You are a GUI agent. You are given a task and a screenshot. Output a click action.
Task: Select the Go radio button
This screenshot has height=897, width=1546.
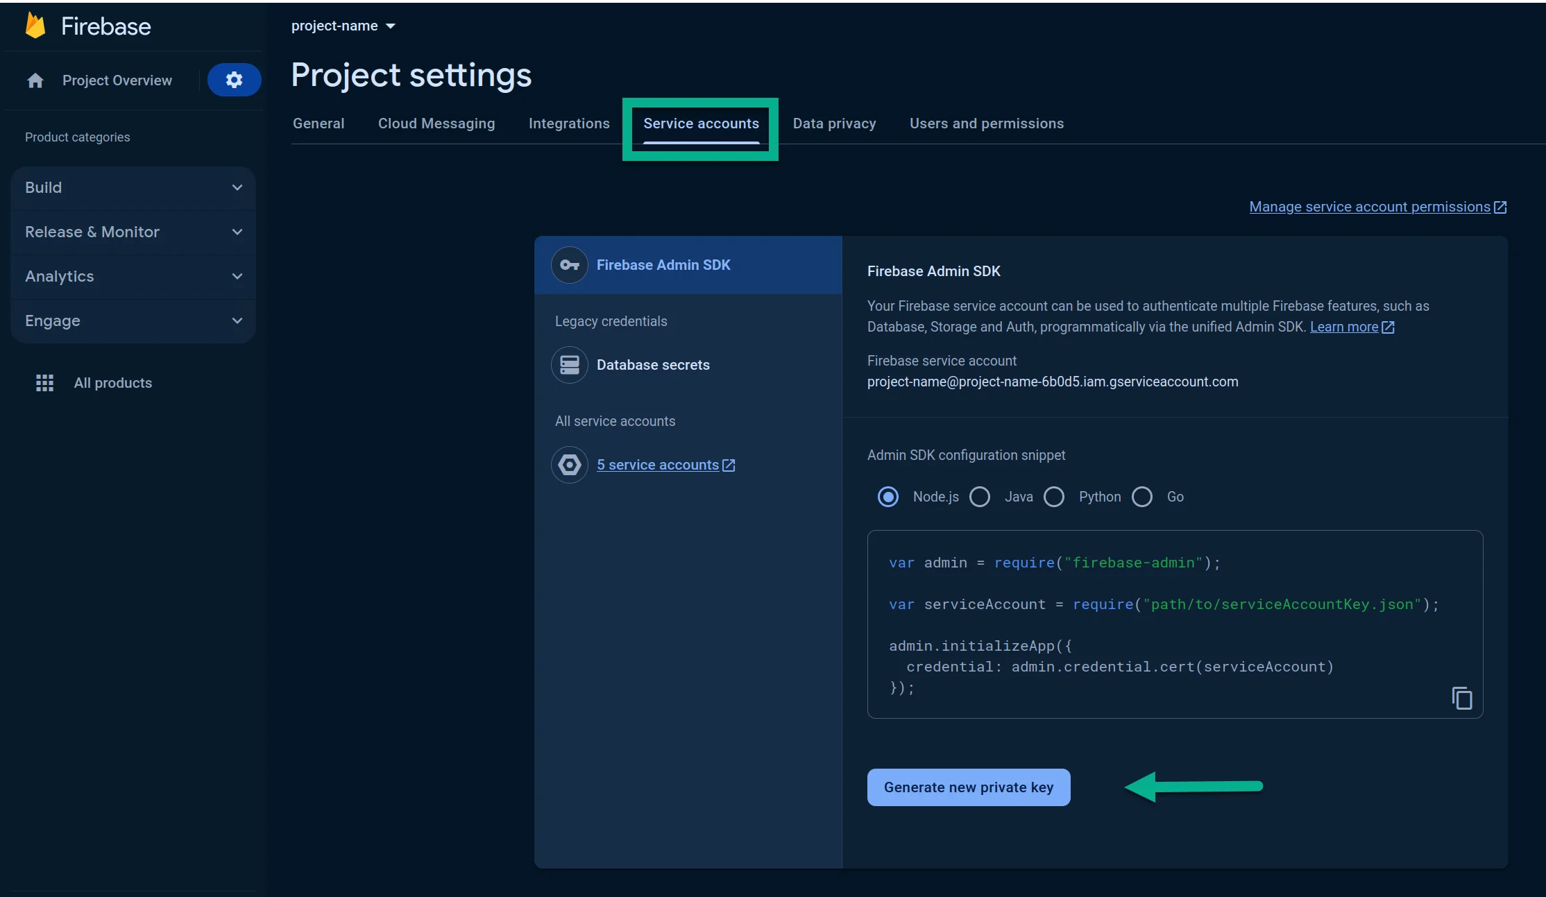click(x=1142, y=497)
